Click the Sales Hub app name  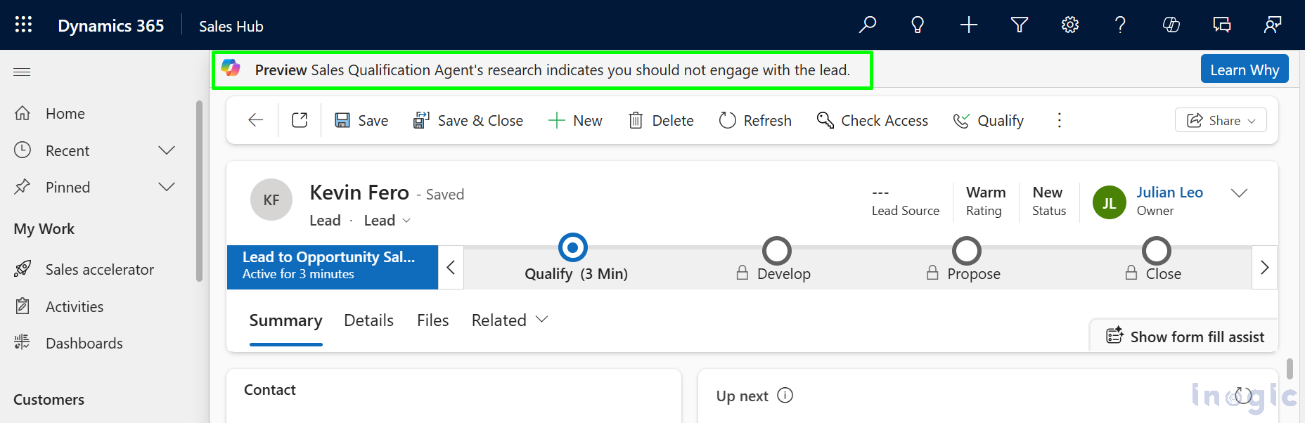click(231, 26)
